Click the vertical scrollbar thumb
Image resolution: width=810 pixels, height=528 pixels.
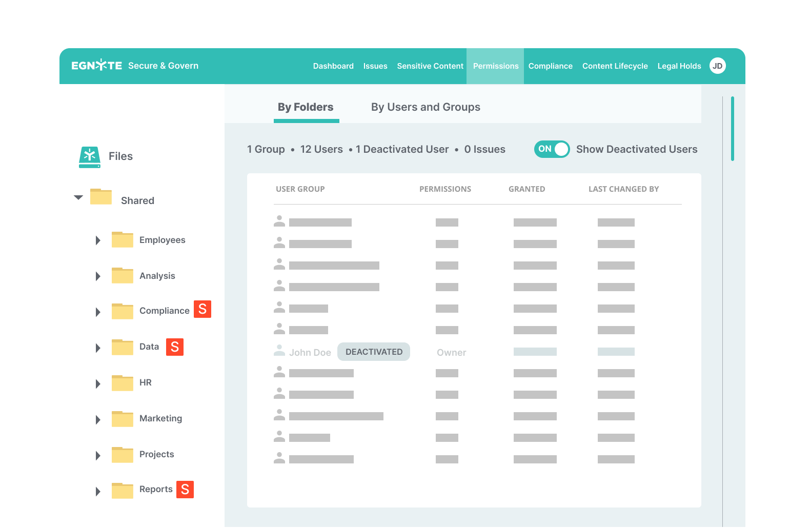tap(732, 128)
